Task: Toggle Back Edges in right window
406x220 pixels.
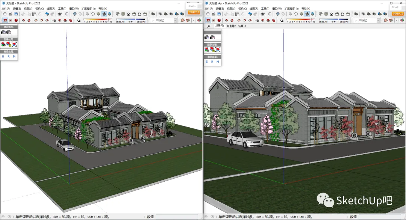Action: click(x=283, y=14)
